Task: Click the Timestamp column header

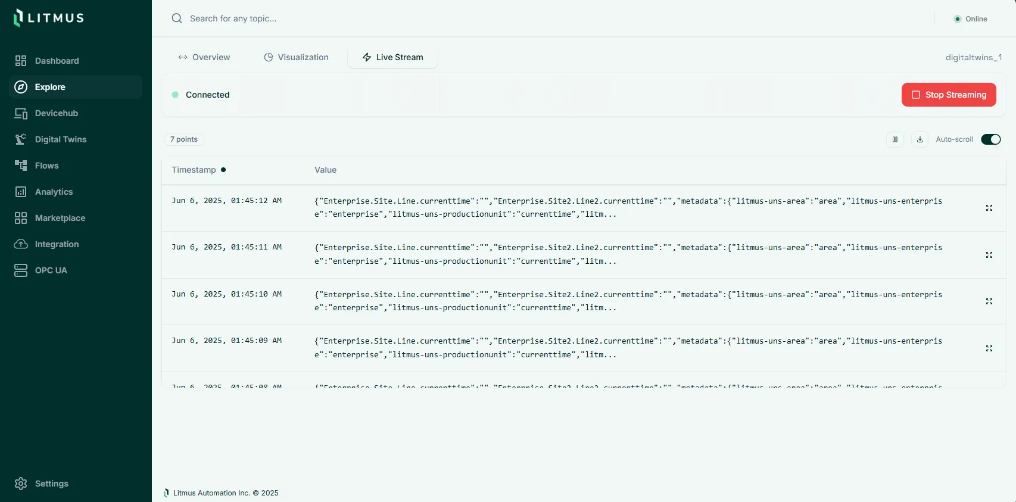Action: tap(194, 170)
